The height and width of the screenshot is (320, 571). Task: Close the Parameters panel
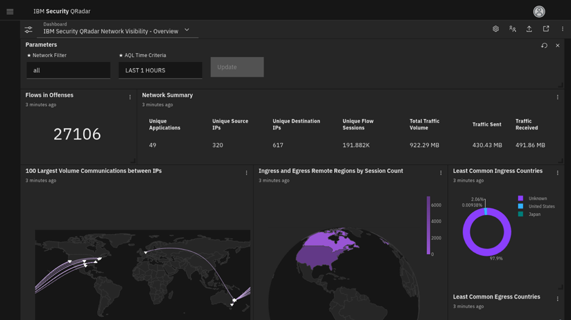coord(558,45)
